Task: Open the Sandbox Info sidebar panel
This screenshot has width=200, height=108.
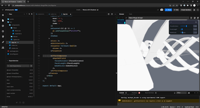Action: 3,15
